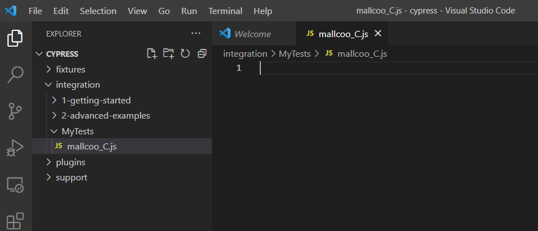Expand the 1-getting-started folder
The height and width of the screenshot is (231, 538).
96,101
